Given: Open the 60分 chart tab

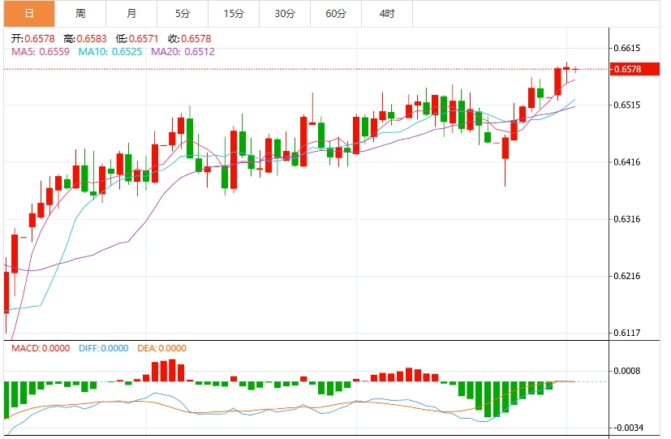Looking at the screenshot, I should click(336, 14).
